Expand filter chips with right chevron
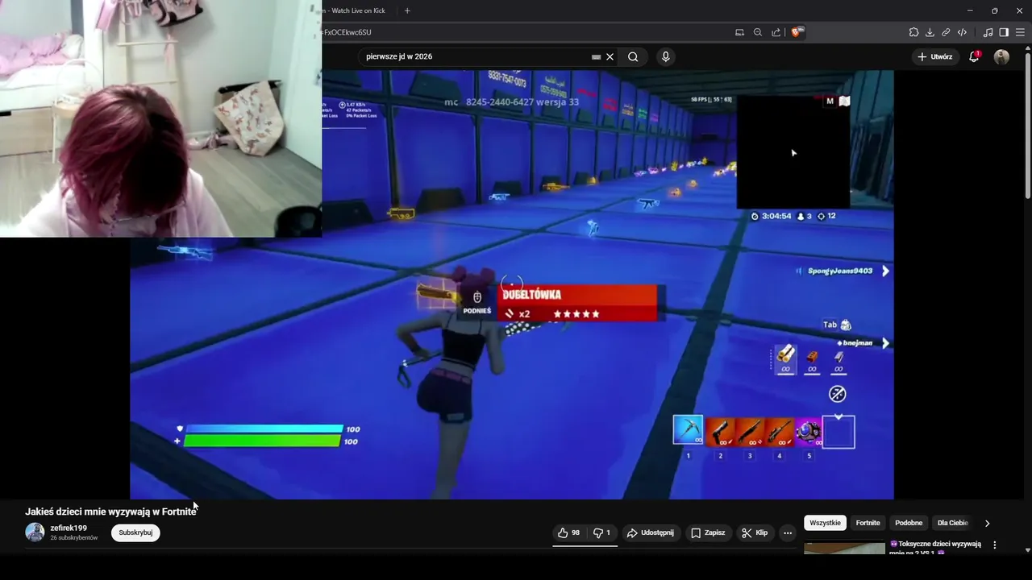The width and height of the screenshot is (1032, 580). coord(987,523)
